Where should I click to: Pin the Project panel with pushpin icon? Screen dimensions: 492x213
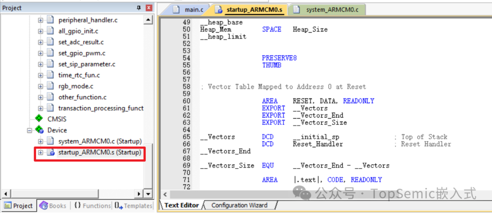point(139,8)
